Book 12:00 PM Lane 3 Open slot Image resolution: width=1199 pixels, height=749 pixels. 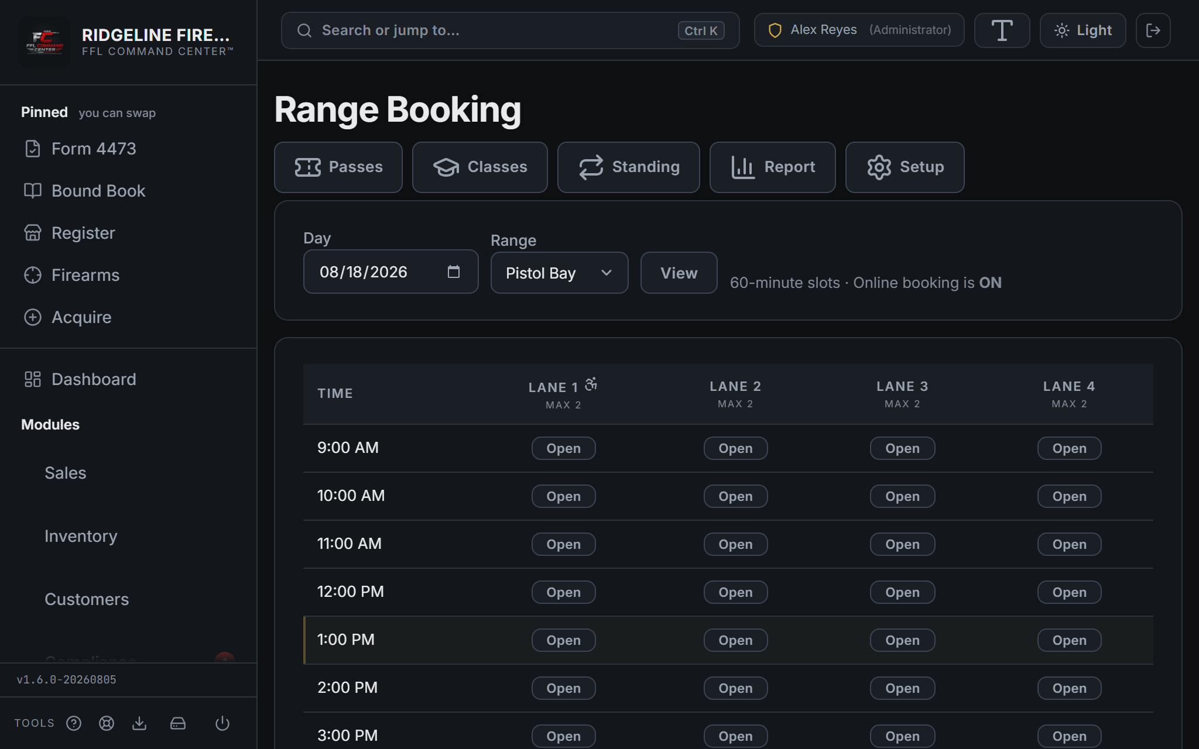(x=903, y=592)
